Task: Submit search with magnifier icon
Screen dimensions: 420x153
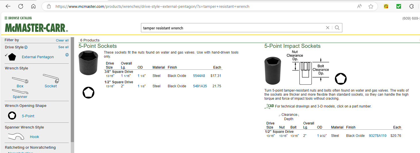Action: 337,28
